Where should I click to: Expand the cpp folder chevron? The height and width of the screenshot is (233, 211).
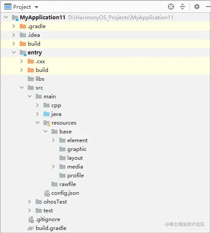(x=37, y=105)
